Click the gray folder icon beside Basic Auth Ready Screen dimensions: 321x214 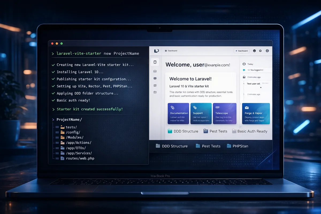(234, 131)
